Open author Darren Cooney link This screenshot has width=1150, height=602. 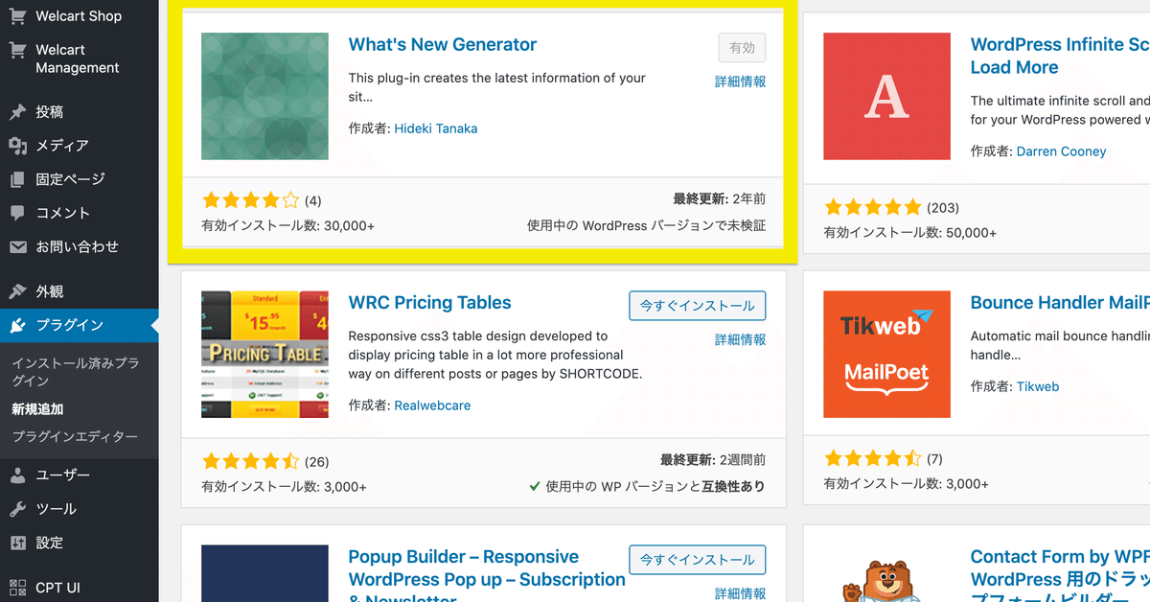click(1061, 151)
